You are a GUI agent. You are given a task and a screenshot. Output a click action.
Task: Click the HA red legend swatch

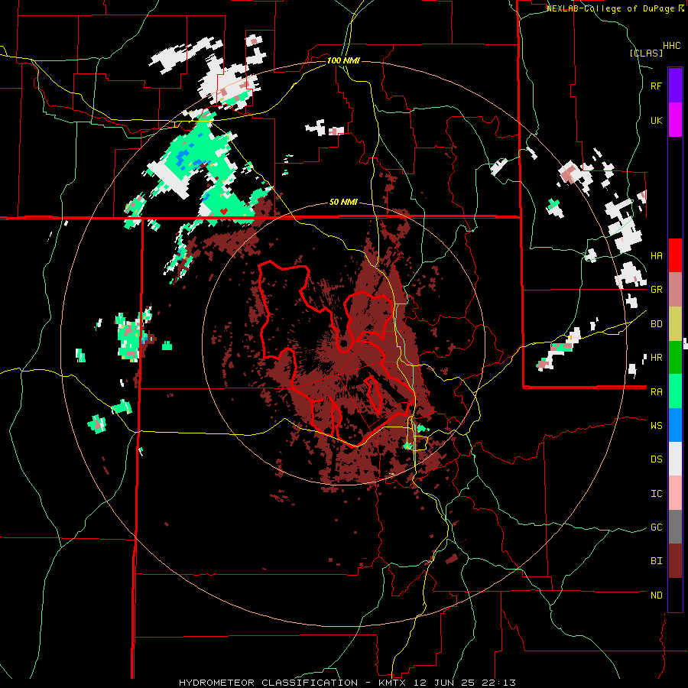tap(675, 255)
